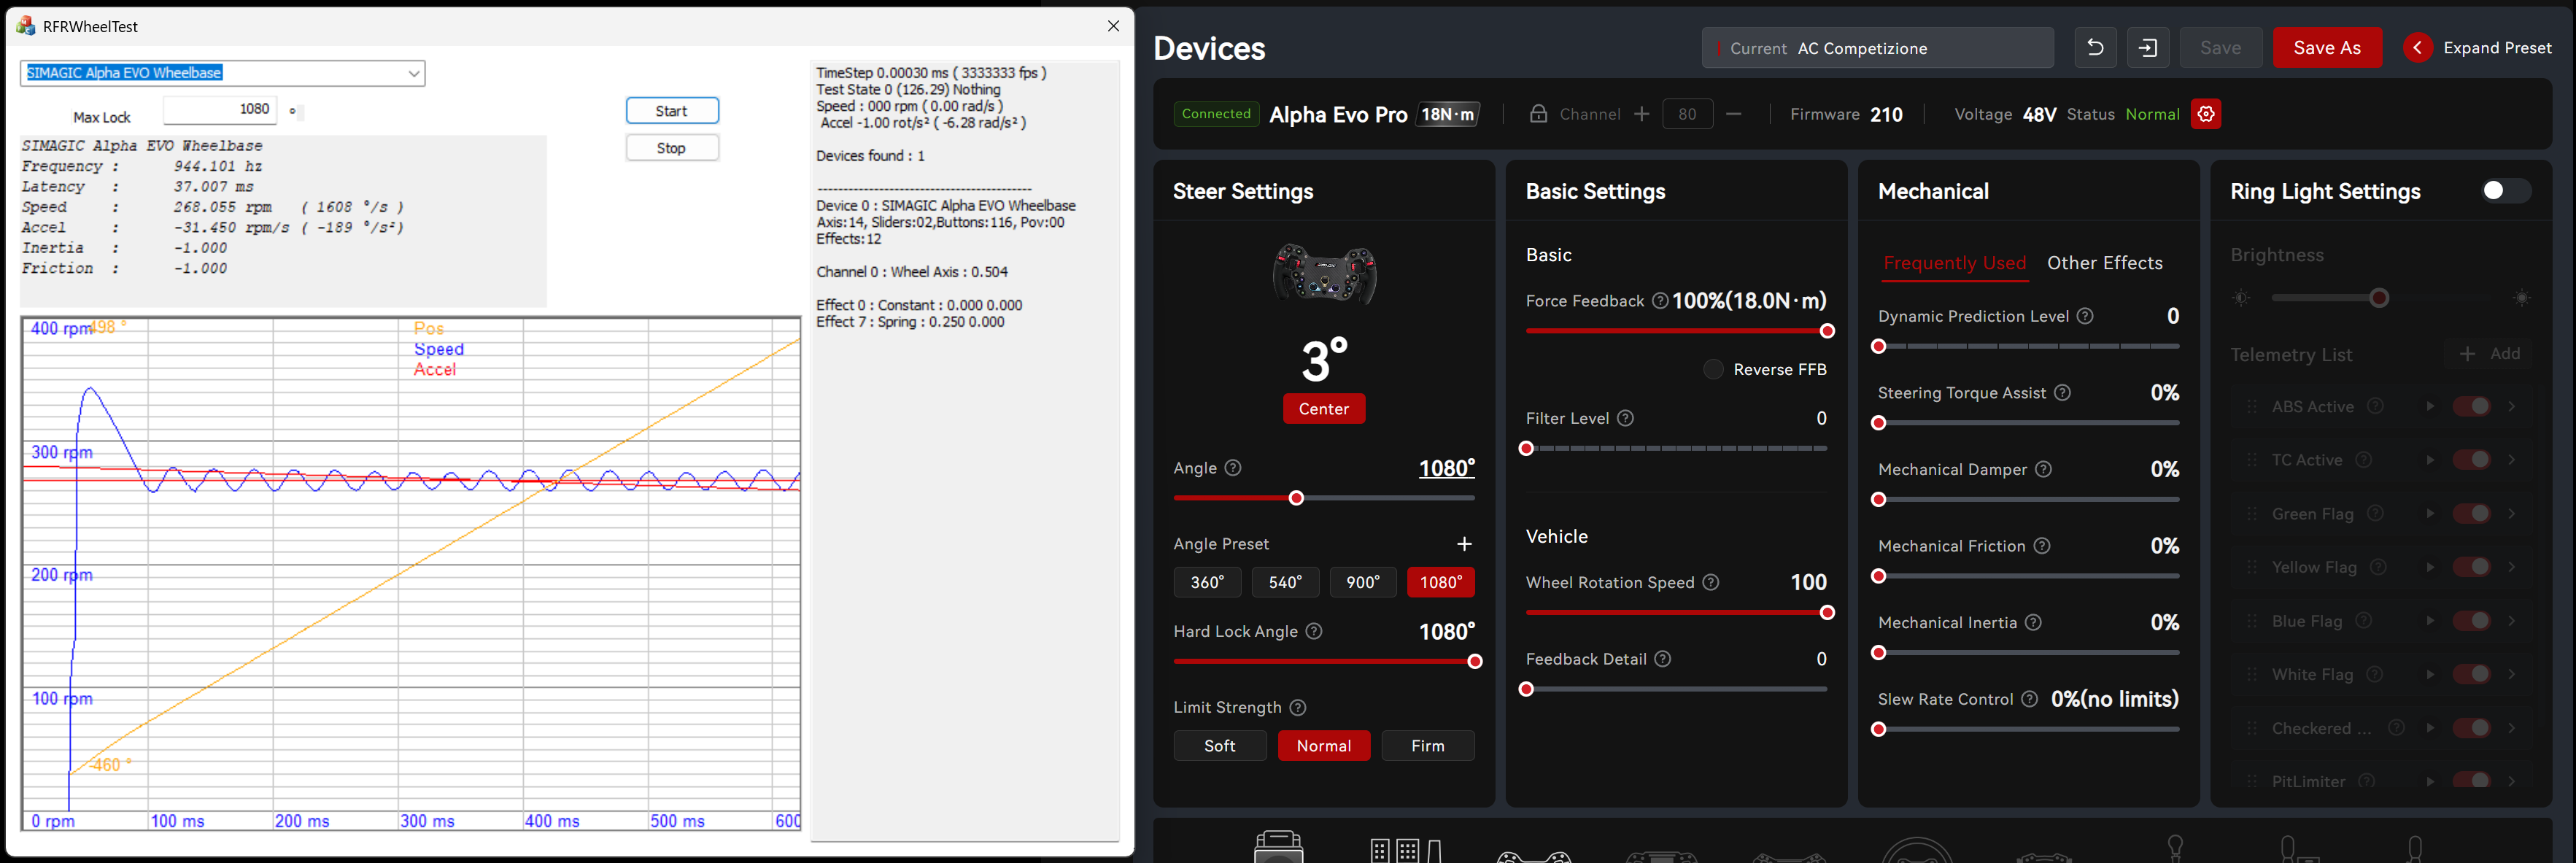The height and width of the screenshot is (863, 2576).
Task: Expand the ABS Active row chevron
Action: 2511,406
